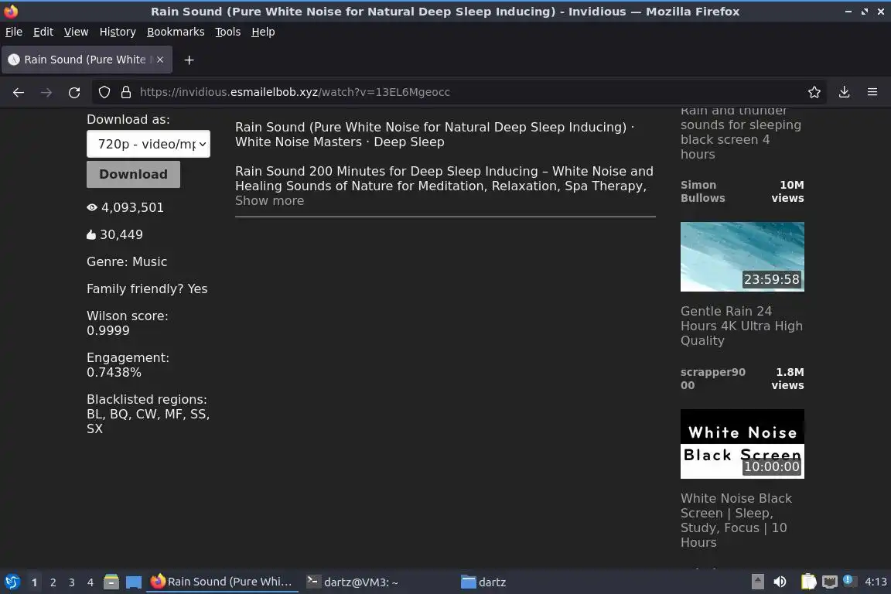Open the clipboard tray icon
The image size is (891, 594).
808,582
